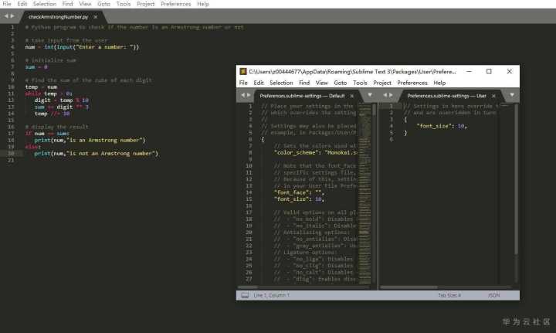Click right tab arrow in User settings pane
556x333 pixels.
391,95
